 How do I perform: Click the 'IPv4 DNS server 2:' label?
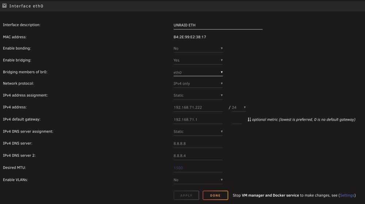click(x=19, y=156)
